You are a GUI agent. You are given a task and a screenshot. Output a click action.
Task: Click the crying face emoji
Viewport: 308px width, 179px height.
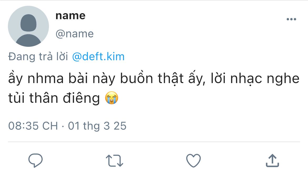[x=112, y=98]
